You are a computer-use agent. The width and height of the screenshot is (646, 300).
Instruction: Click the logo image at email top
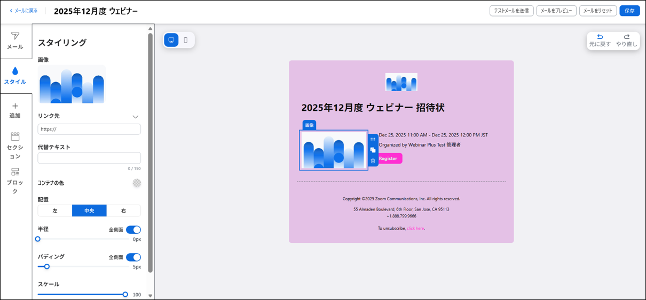point(401,82)
